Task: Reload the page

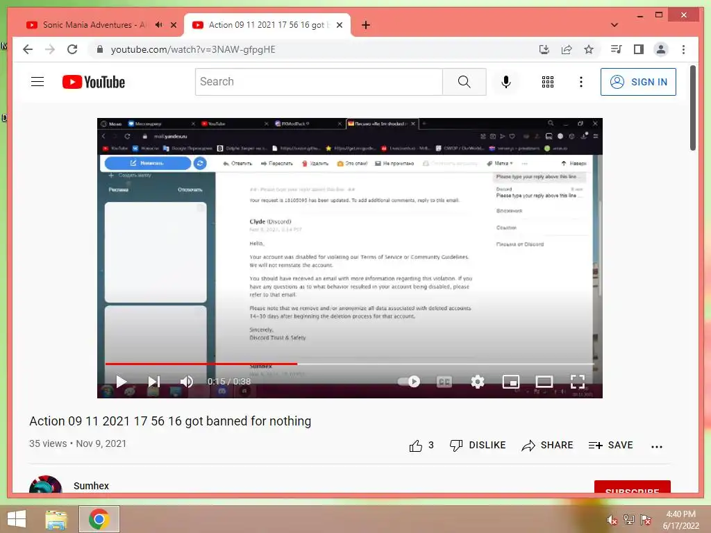Action: click(72, 49)
